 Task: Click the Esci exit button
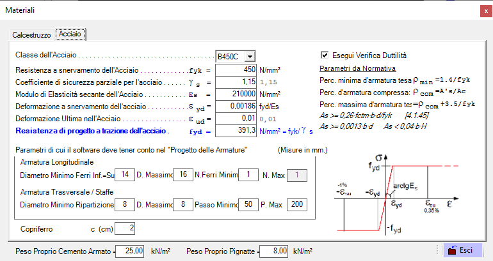(x=462, y=250)
